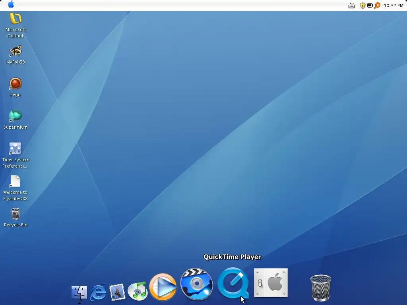The height and width of the screenshot is (305, 407).
Task: Launch MyPal 68 browser shortcut
Action: [16, 55]
